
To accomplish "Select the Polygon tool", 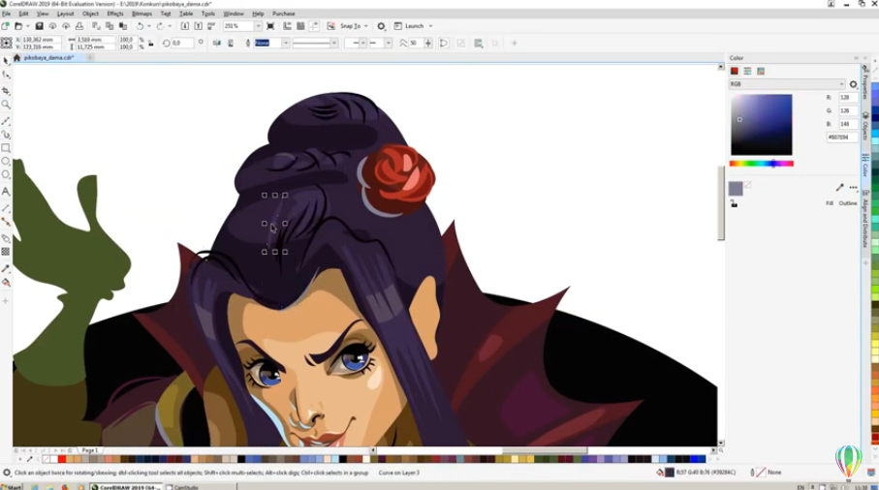I will [6, 174].
